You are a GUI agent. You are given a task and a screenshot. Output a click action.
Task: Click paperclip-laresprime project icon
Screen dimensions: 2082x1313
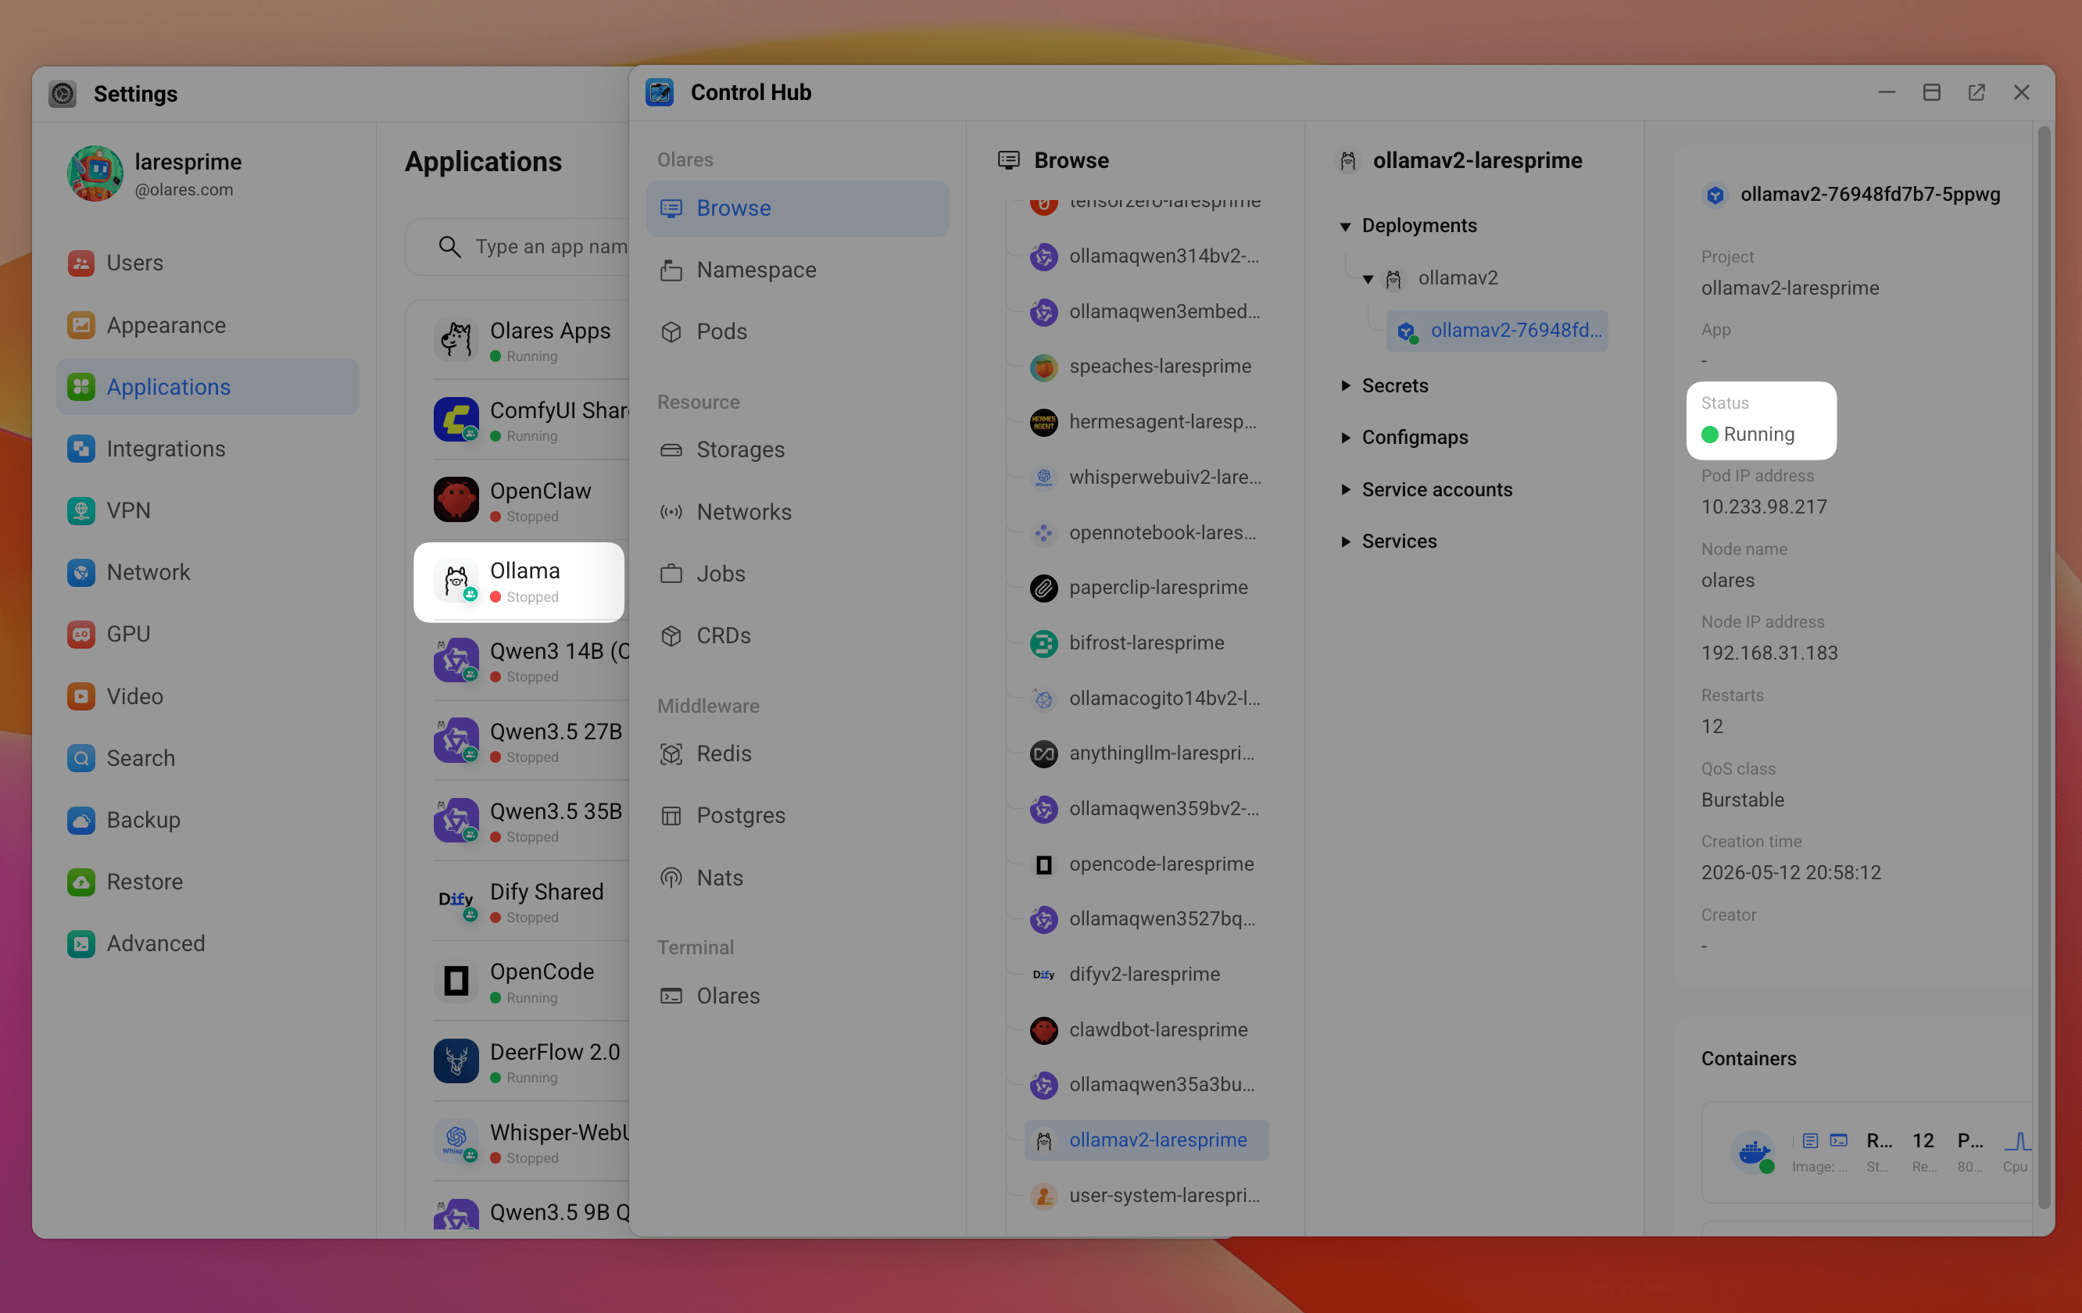pyautogui.click(x=1043, y=589)
